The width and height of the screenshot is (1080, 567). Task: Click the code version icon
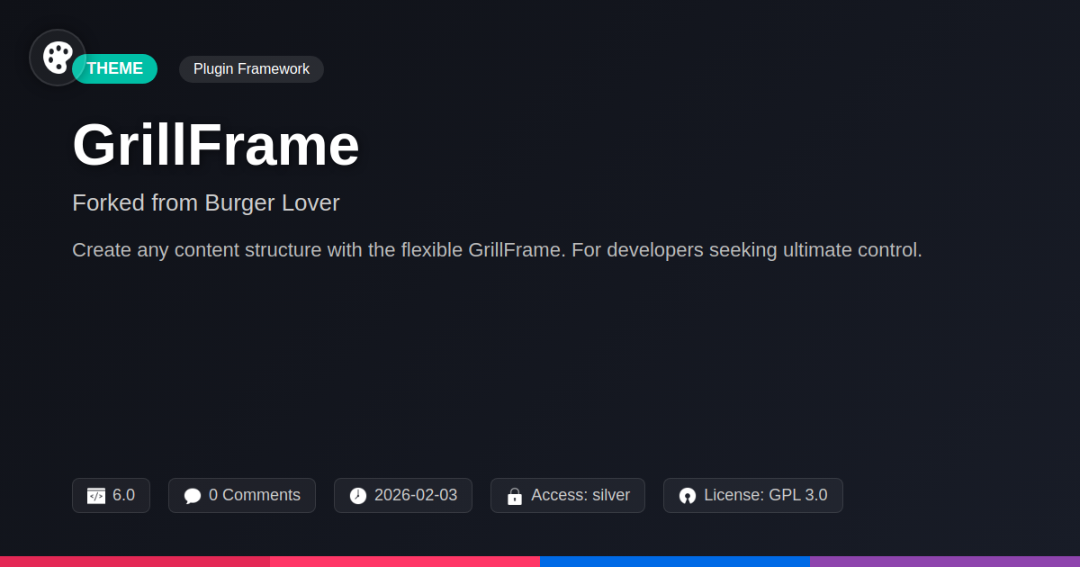point(96,496)
